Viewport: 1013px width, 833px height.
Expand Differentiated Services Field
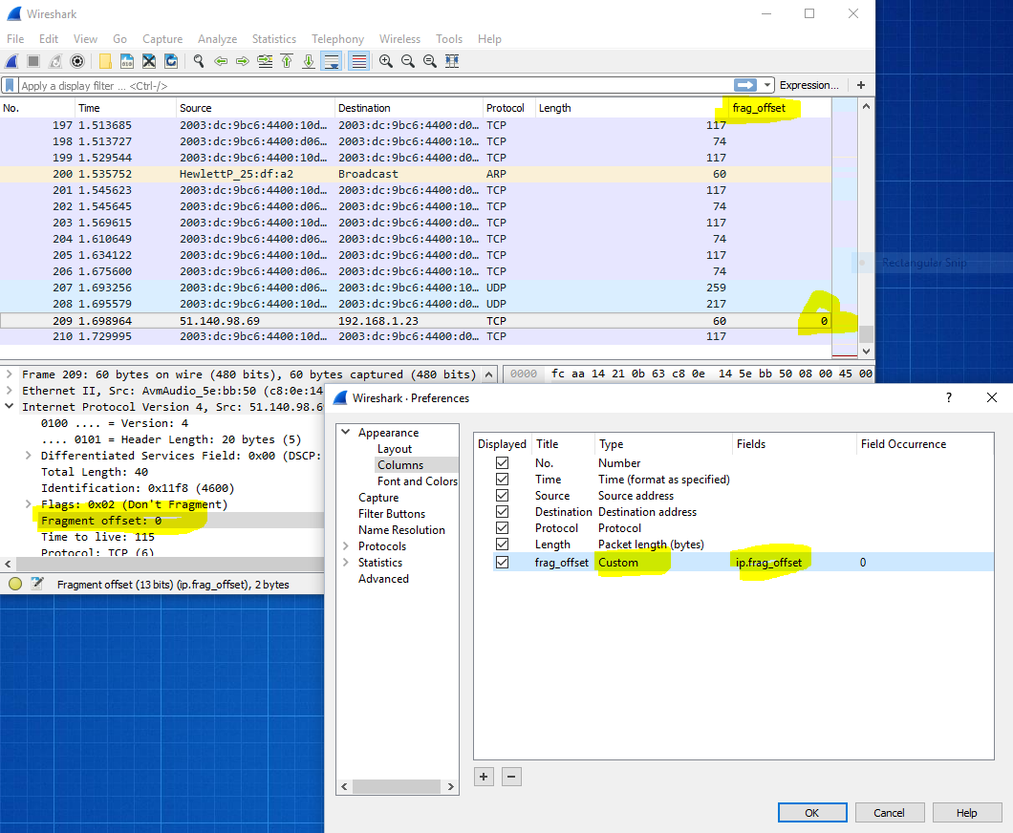[28, 456]
